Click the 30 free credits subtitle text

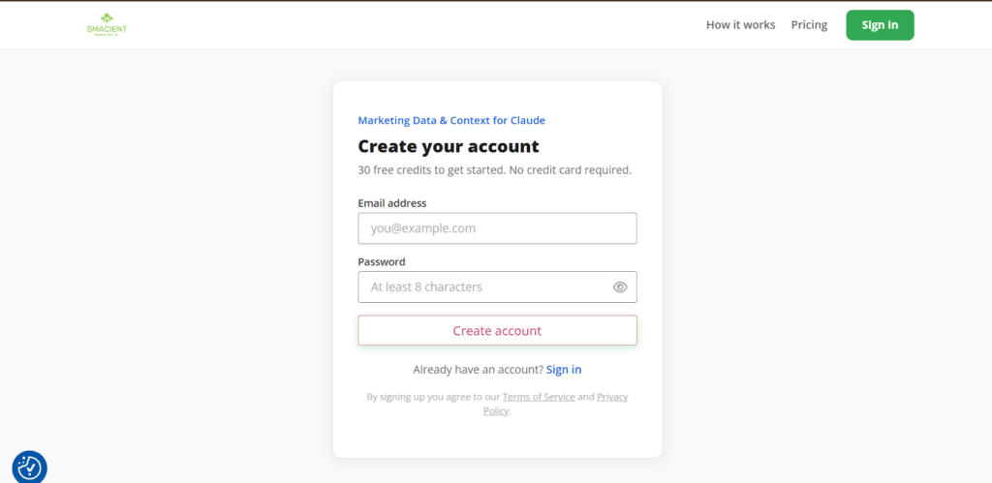pos(494,170)
